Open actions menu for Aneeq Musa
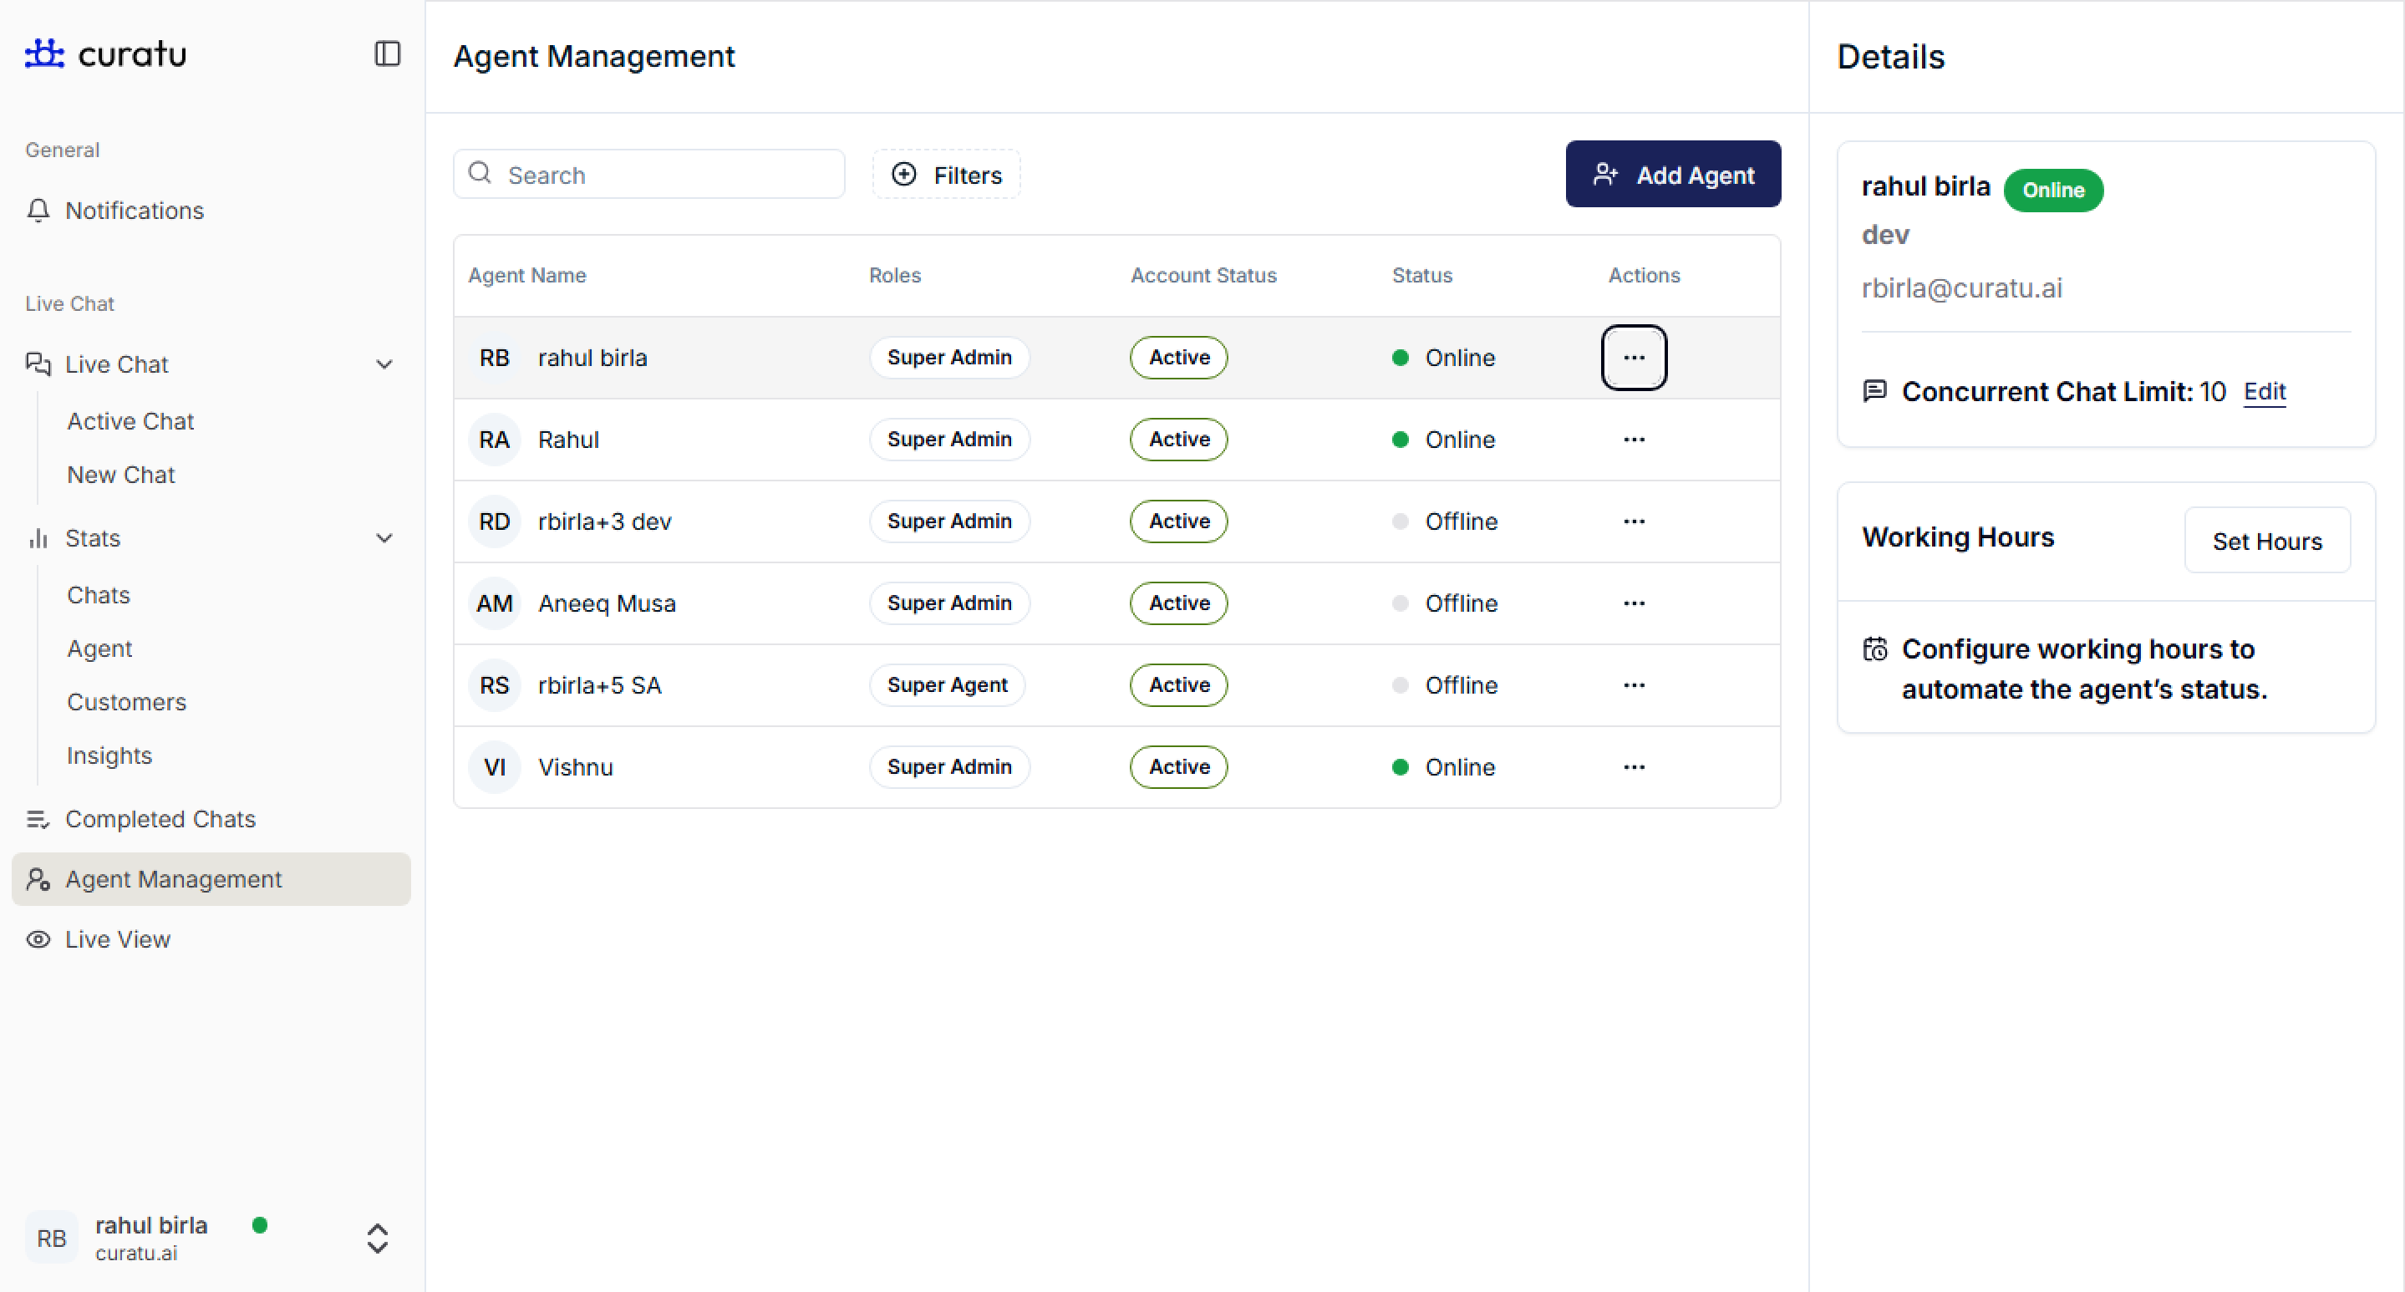This screenshot has width=2405, height=1292. point(1633,603)
